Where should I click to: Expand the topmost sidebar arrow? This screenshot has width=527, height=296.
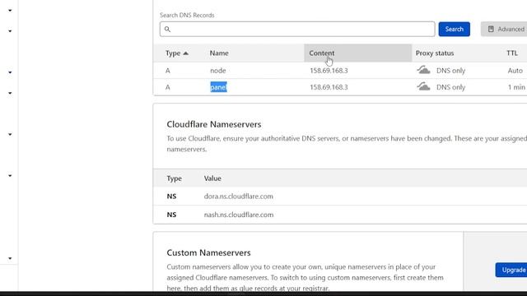coord(10,11)
